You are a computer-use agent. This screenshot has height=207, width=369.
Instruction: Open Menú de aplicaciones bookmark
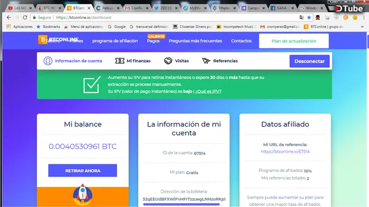coord(84,27)
